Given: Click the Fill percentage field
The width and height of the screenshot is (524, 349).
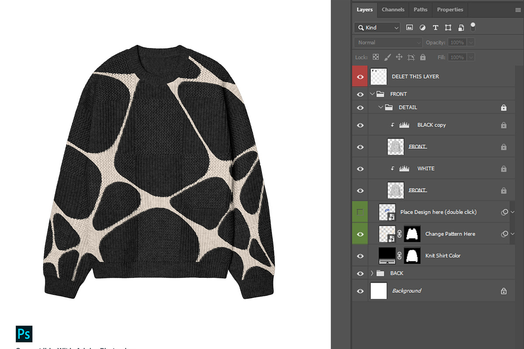Looking at the screenshot, I should point(457,57).
